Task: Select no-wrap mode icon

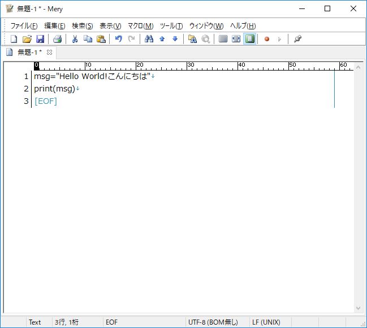Action: tap(223, 39)
